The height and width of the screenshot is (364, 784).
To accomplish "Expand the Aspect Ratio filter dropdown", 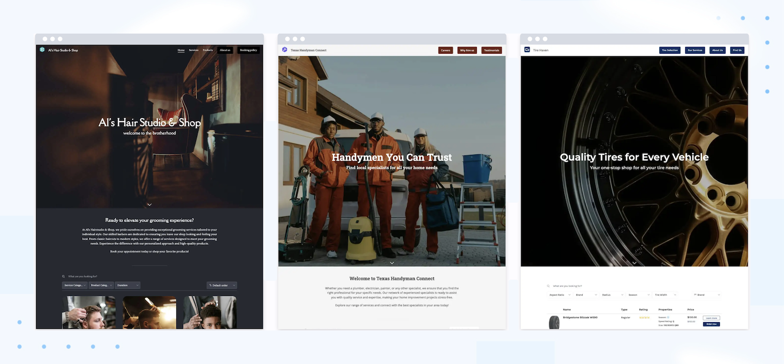I will pyautogui.click(x=559, y=295).
